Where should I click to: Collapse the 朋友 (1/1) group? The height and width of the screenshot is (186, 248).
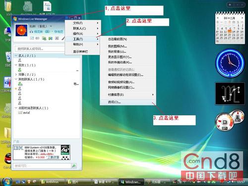(x=16, y=65)
